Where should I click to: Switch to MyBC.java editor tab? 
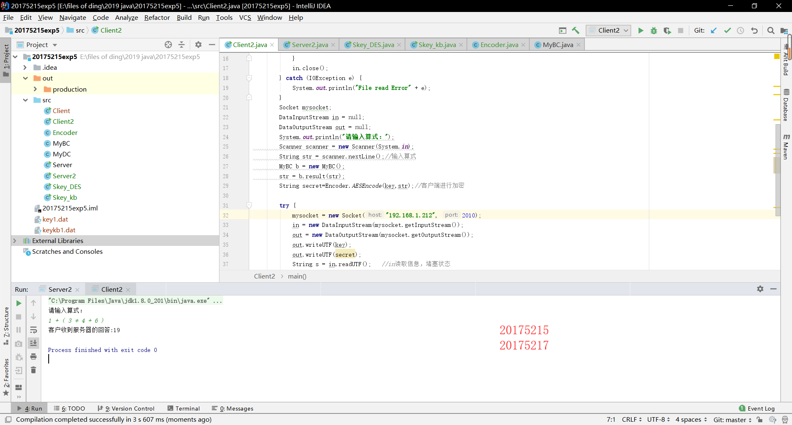coord(558,45)
